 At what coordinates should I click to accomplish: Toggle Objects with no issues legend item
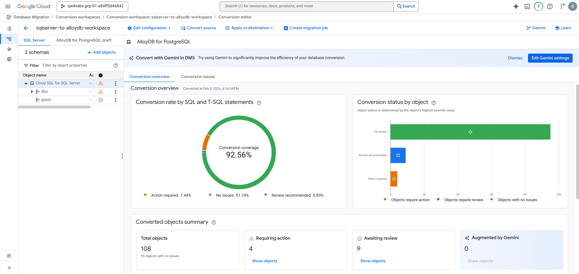coord(514,200)
